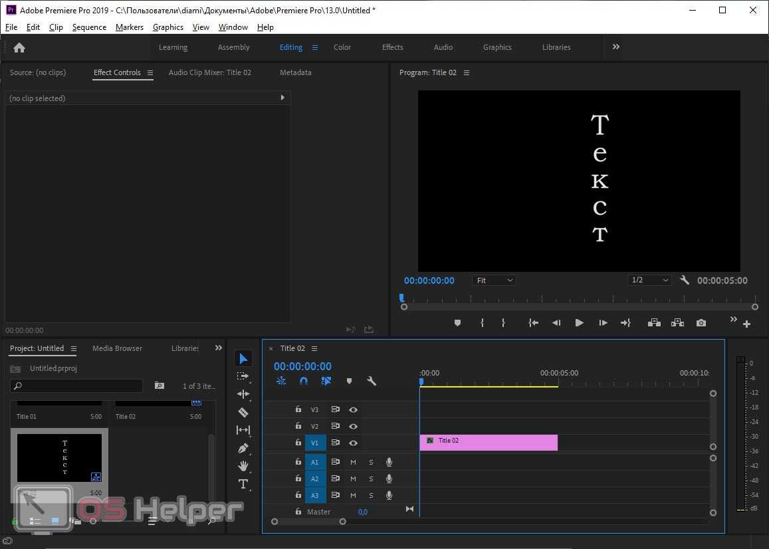The width and height of the screenshot is (769, 549).
Task: Toggle the V1 track lock
Action: pyautogui.click(x=298, y=442)
